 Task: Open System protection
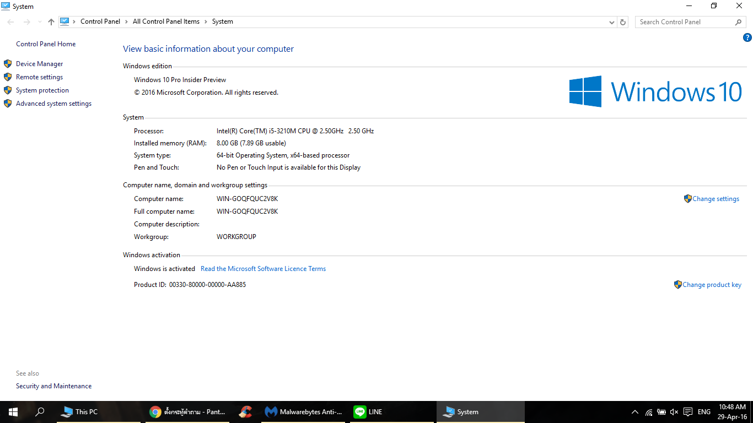click(42, 90)
